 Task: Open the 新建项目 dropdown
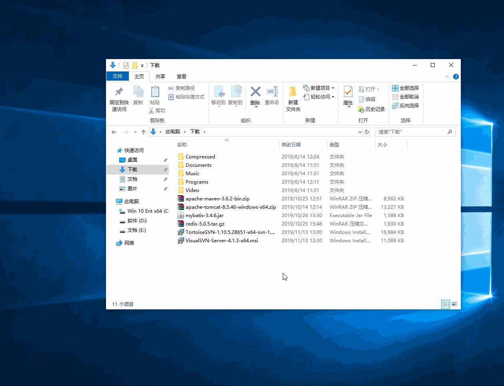click(x=319, y=88)
